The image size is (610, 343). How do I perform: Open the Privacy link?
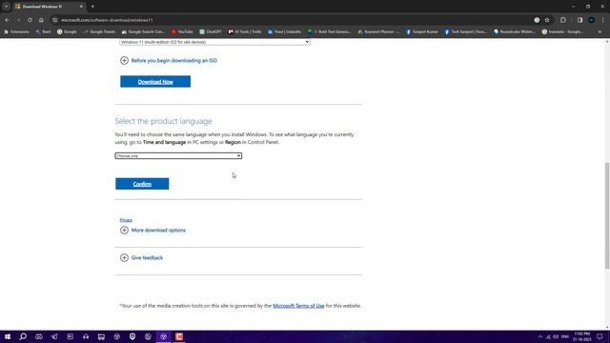pyautogui.click(x=126, y=220)
